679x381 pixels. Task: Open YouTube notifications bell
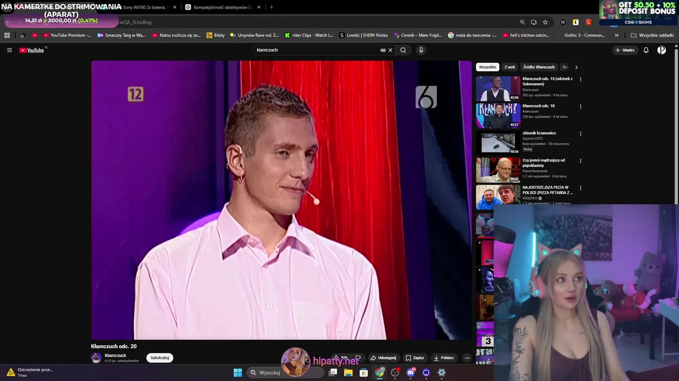pyautogui.click(x=646, y=50)
